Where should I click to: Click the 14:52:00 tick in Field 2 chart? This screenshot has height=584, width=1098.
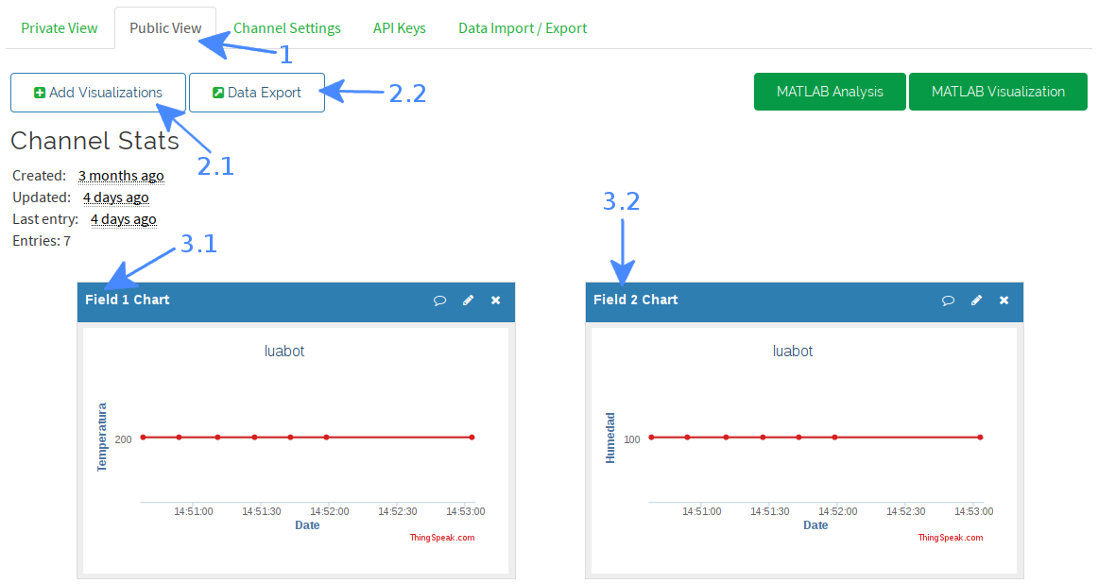[838, 512]
